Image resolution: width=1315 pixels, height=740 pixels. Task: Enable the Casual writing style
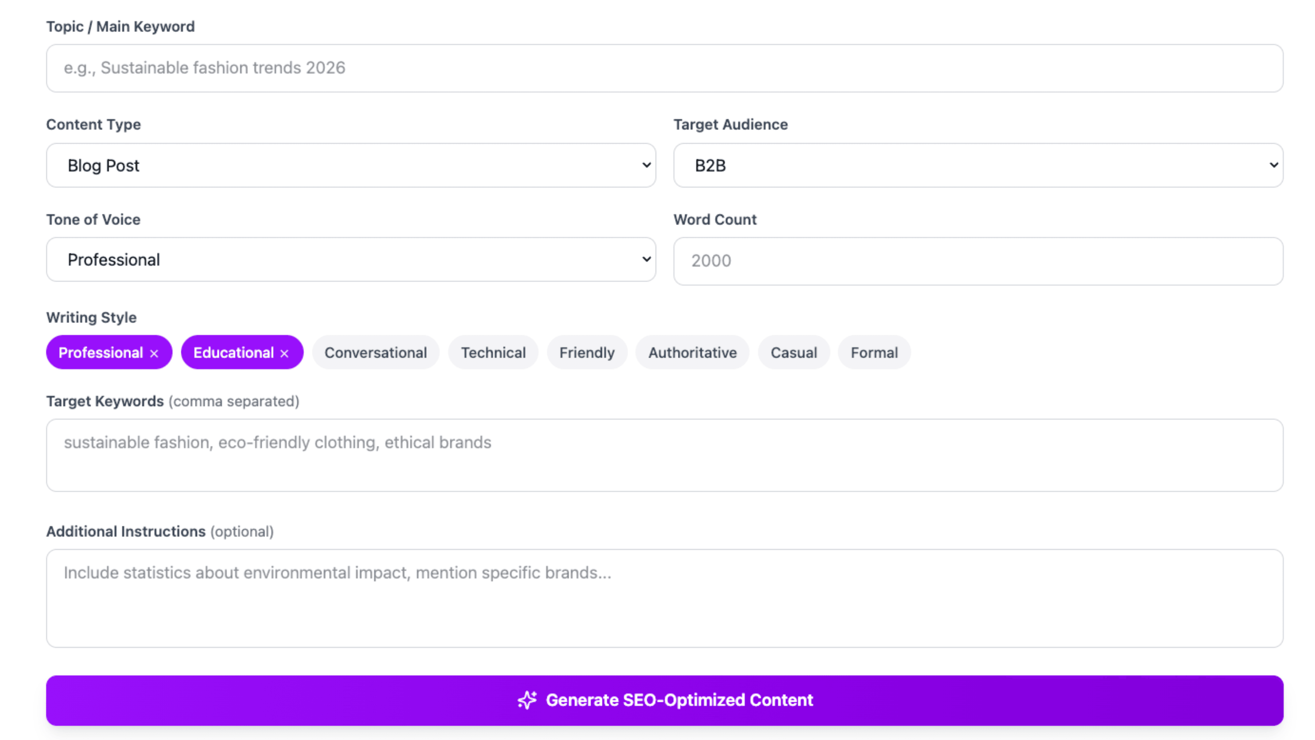pos(794,352)
